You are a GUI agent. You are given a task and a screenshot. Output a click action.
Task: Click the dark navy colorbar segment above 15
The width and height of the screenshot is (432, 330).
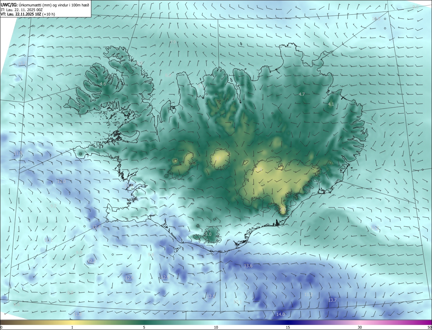click(x=288, y=322)
